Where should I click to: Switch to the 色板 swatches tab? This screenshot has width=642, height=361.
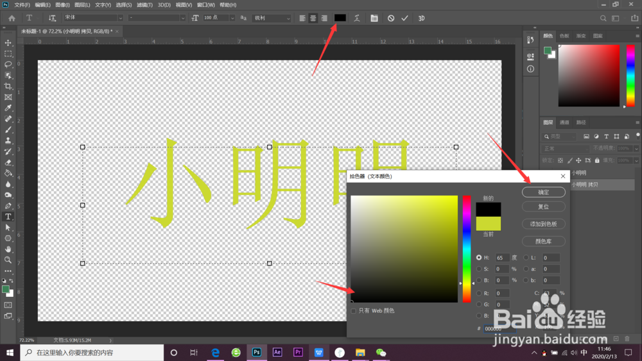(564, 36)
